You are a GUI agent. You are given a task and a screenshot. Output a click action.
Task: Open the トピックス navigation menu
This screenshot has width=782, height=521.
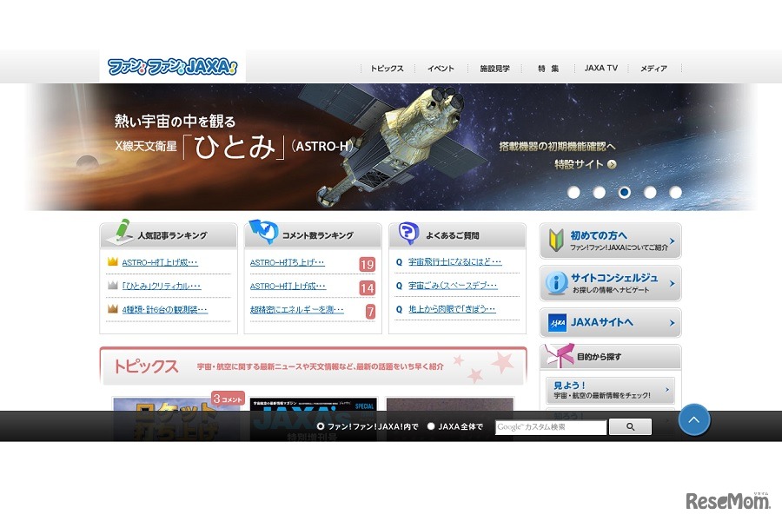click(387, 68)
